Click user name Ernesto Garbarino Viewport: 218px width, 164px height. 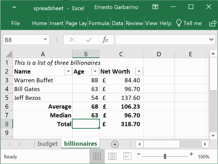pos(116,7)
